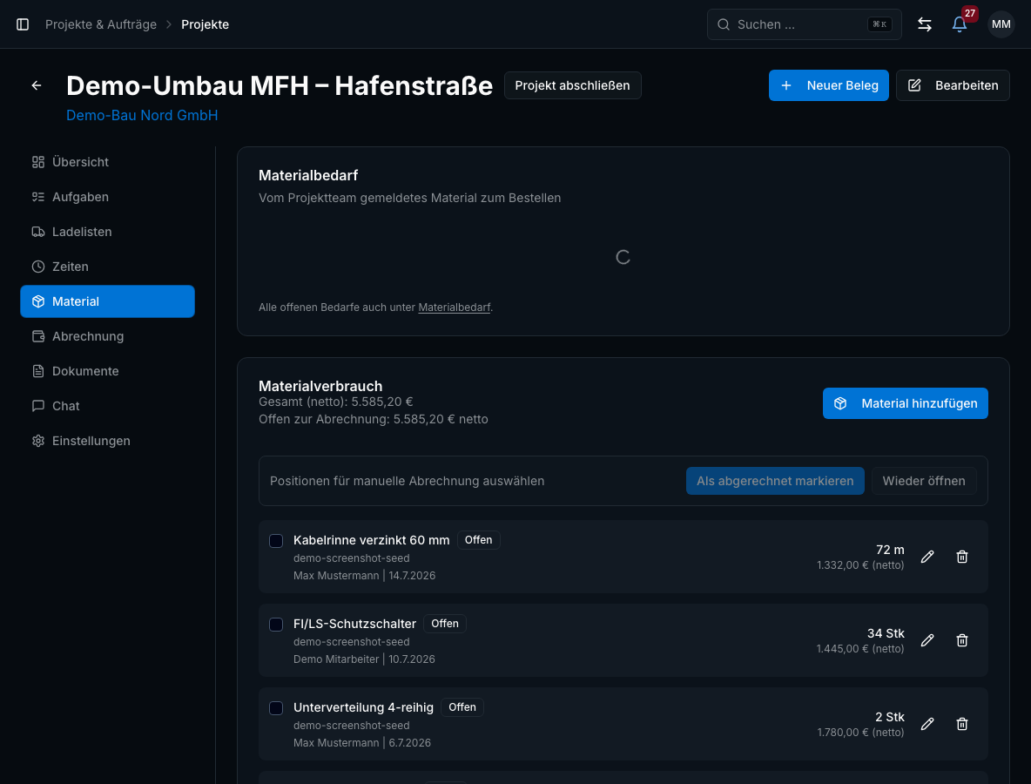This screenshot has height=784, width=1031.
Task: Click Demo Mitarbeiter | 10.7.2026 text
Action: tap(364, 659)
